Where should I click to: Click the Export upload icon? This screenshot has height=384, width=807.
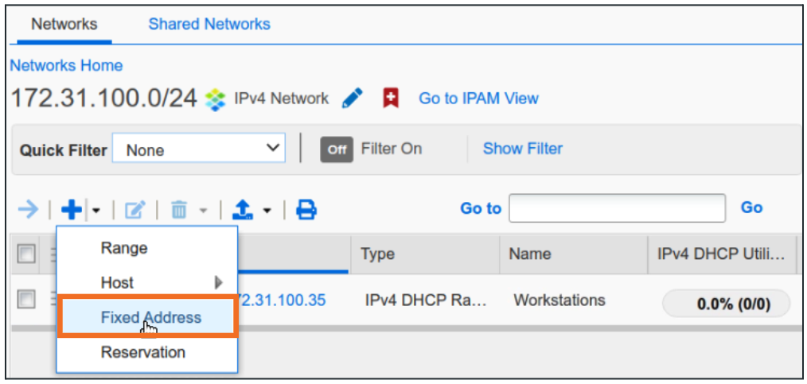click(244, 210)
